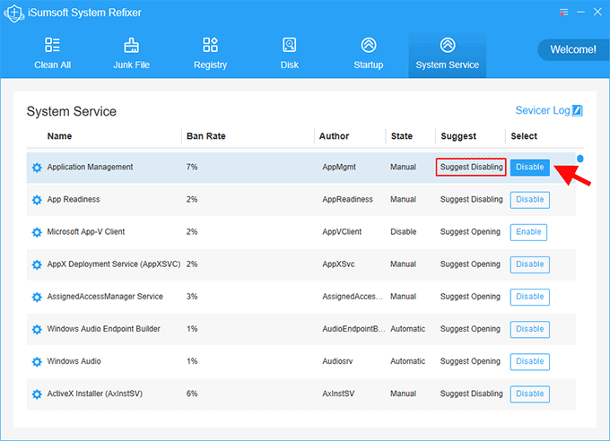Click gear icon beside Windows Audio Endpoint Builder
610x441 pixels.
click(37, 329)
